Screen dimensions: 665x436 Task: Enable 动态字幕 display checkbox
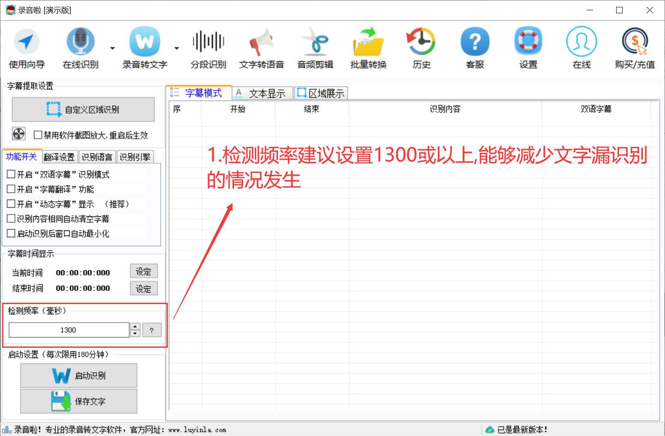pyautogui.click(x=11, y=204)
